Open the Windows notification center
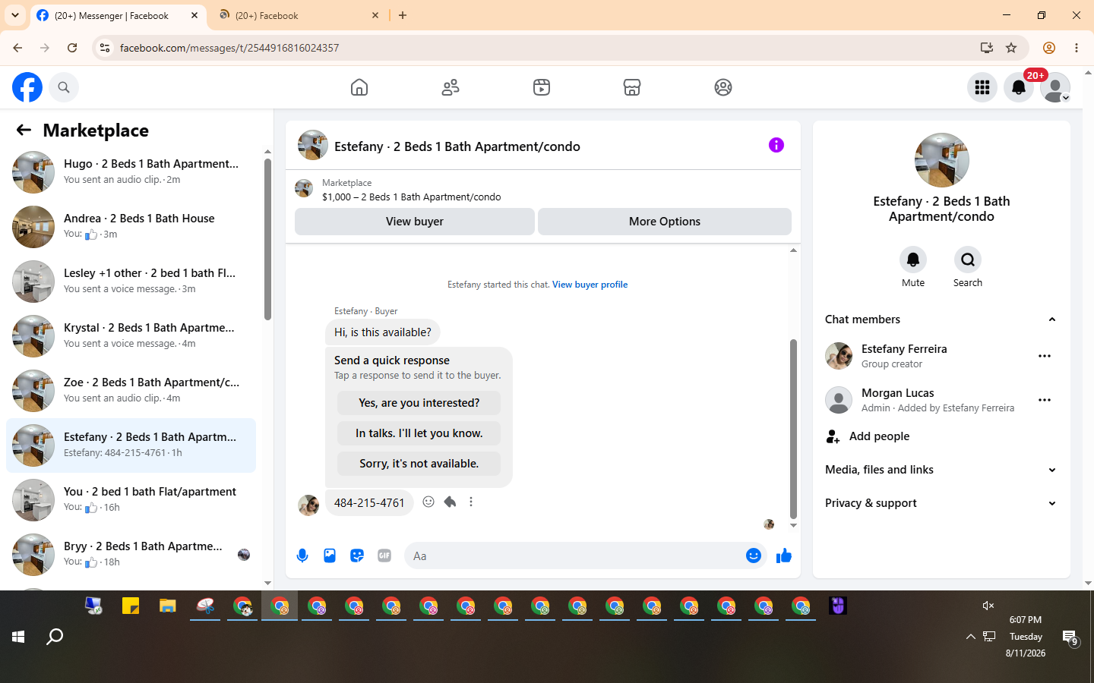The image size is (1094, 683). tap(1070, 637)
